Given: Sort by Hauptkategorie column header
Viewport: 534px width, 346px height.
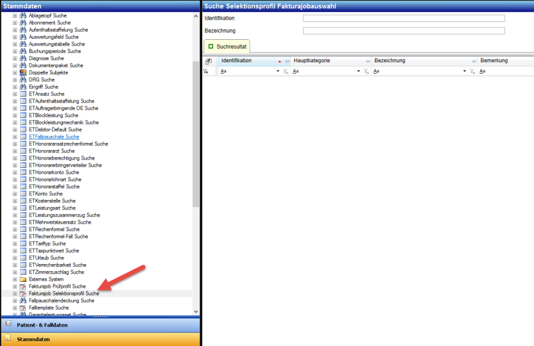Looking at the screenshot, I should [330, 61].
